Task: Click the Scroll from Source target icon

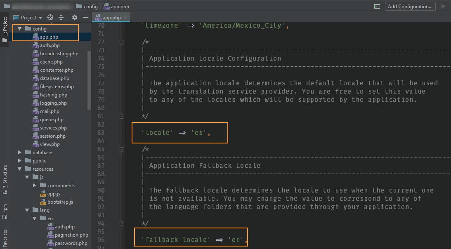Action: [50, 17]
